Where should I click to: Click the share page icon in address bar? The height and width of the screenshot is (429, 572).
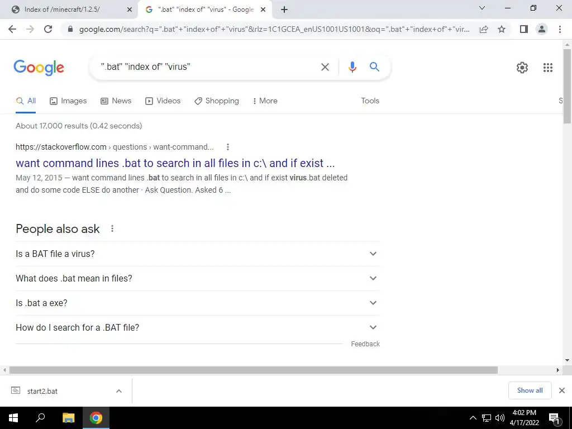point(484,29)
